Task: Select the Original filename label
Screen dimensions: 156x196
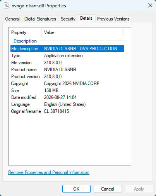Action: [26, 111]
